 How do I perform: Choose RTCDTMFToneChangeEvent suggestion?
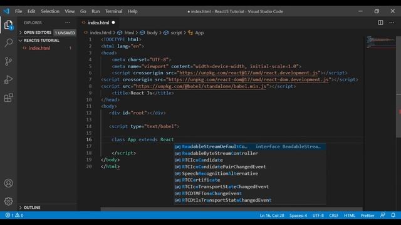[250, 193]
